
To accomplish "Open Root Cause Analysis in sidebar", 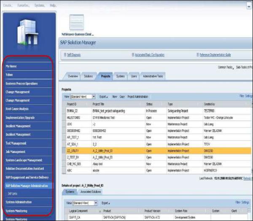I will [17, 109].
